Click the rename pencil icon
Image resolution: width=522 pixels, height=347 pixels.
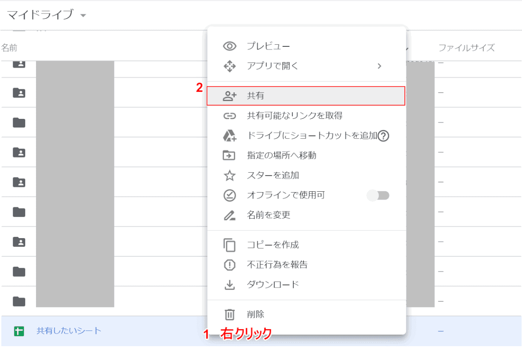pyautogui.click(x=229, y=215)
